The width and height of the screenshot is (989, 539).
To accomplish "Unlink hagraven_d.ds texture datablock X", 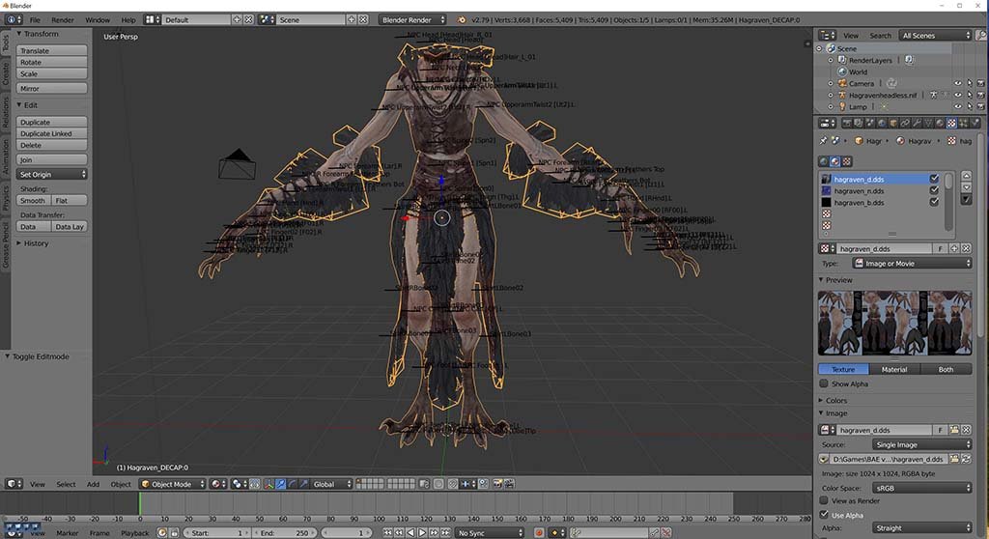I will (x=966, y=248).
